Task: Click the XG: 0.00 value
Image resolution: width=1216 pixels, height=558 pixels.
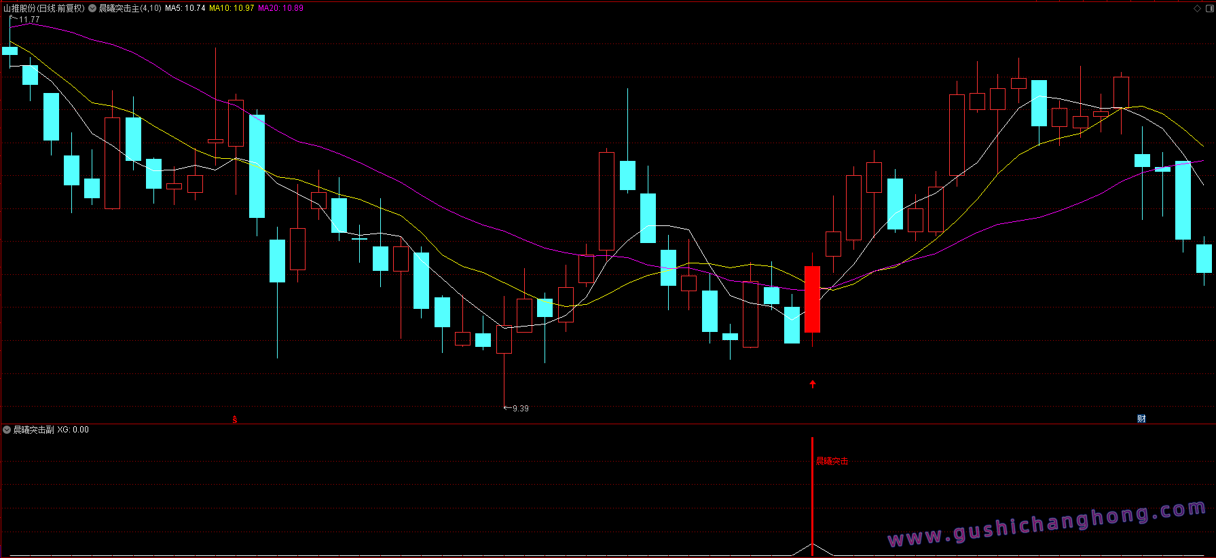Action: pyautogui.click(x=73, y=430)
